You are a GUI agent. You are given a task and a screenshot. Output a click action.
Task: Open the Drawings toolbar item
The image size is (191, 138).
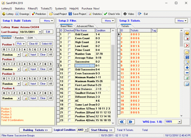[x=22, y=14]
